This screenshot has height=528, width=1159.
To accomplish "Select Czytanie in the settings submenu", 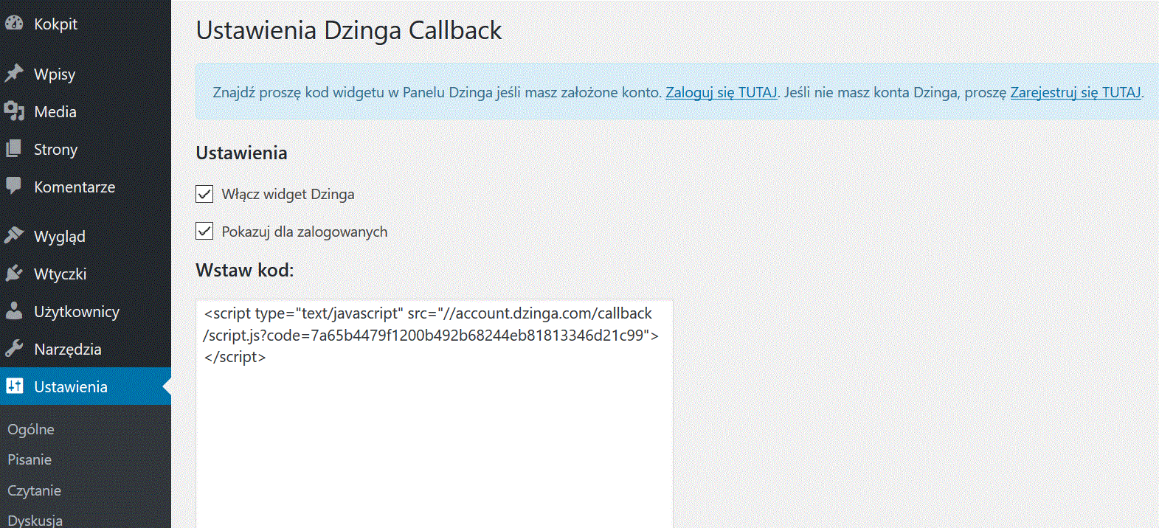I will [34, 490].
